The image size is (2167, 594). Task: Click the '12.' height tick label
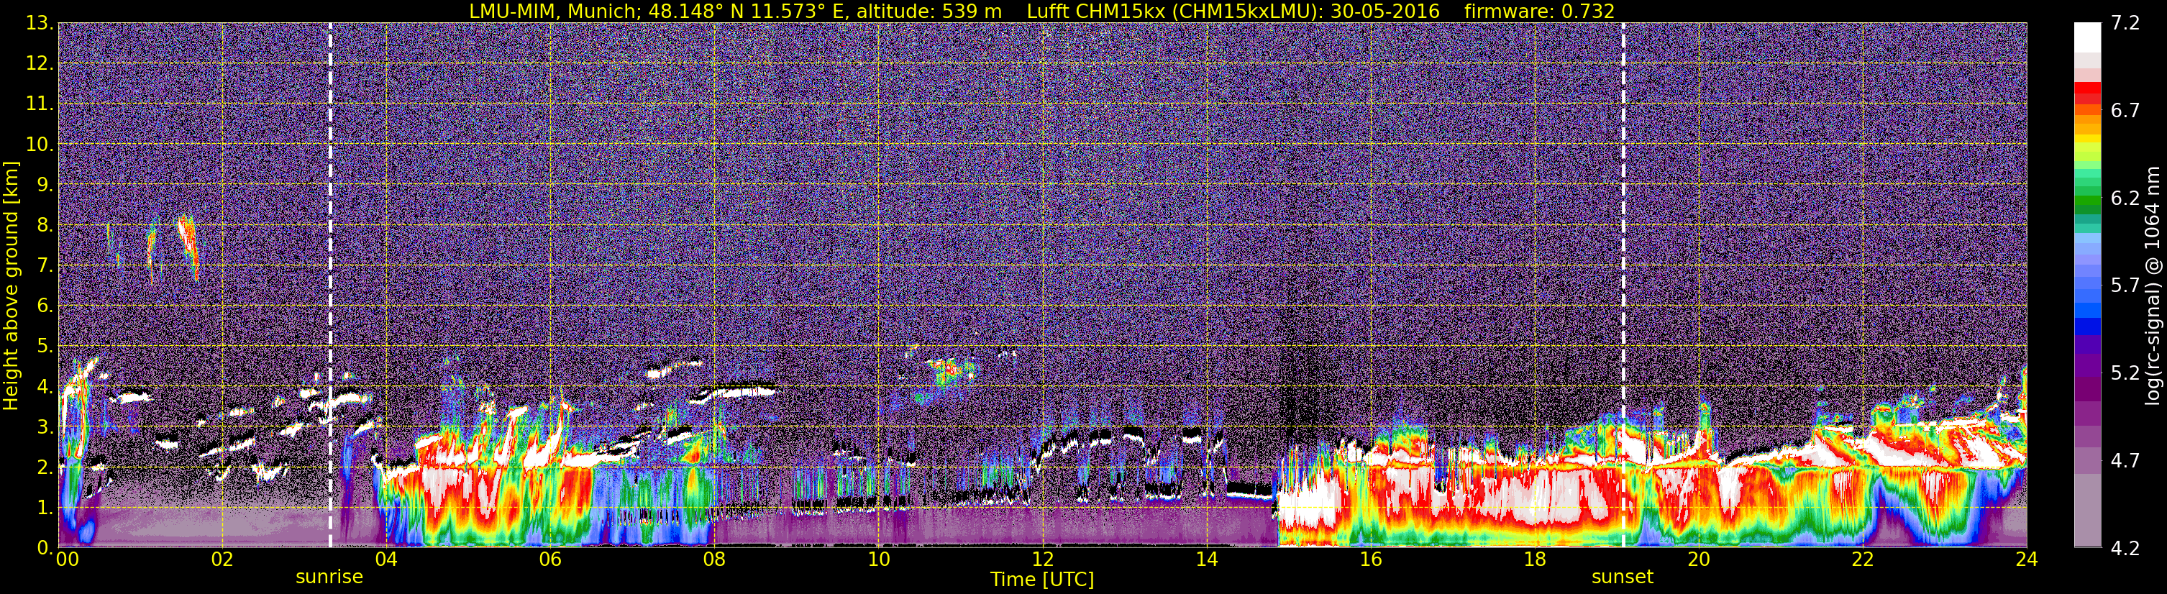(40, 64)
